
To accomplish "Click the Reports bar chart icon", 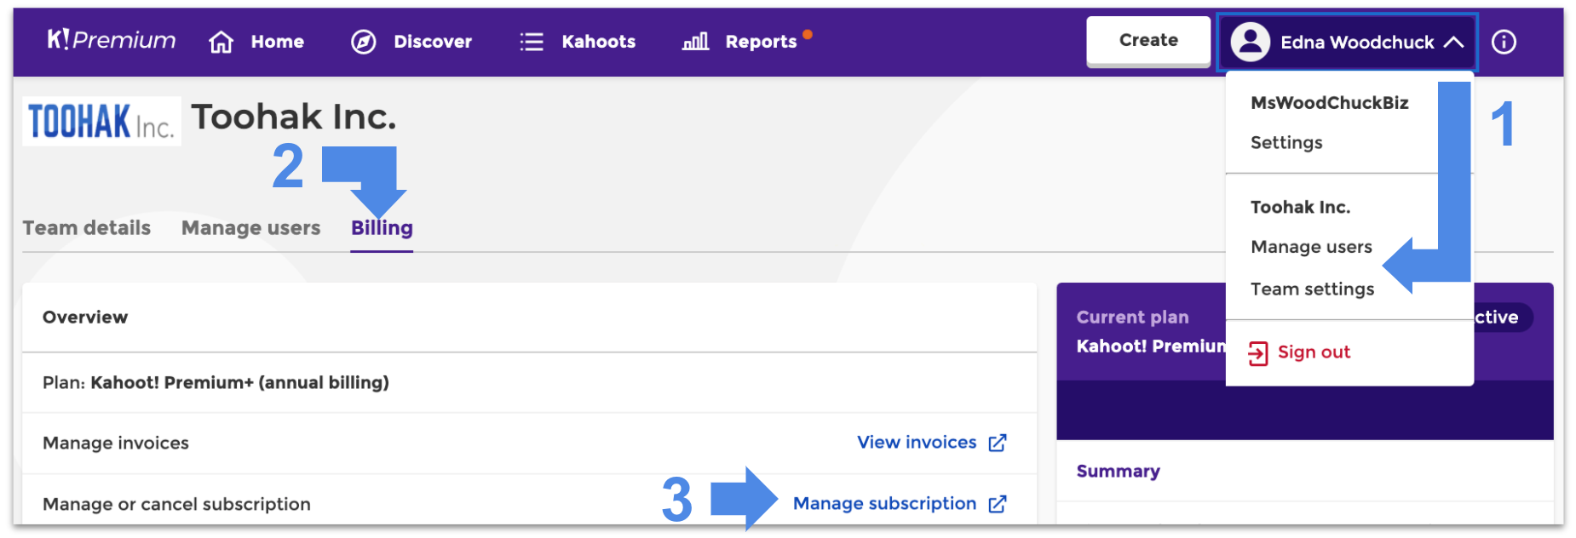I will (x=695, y=41).
